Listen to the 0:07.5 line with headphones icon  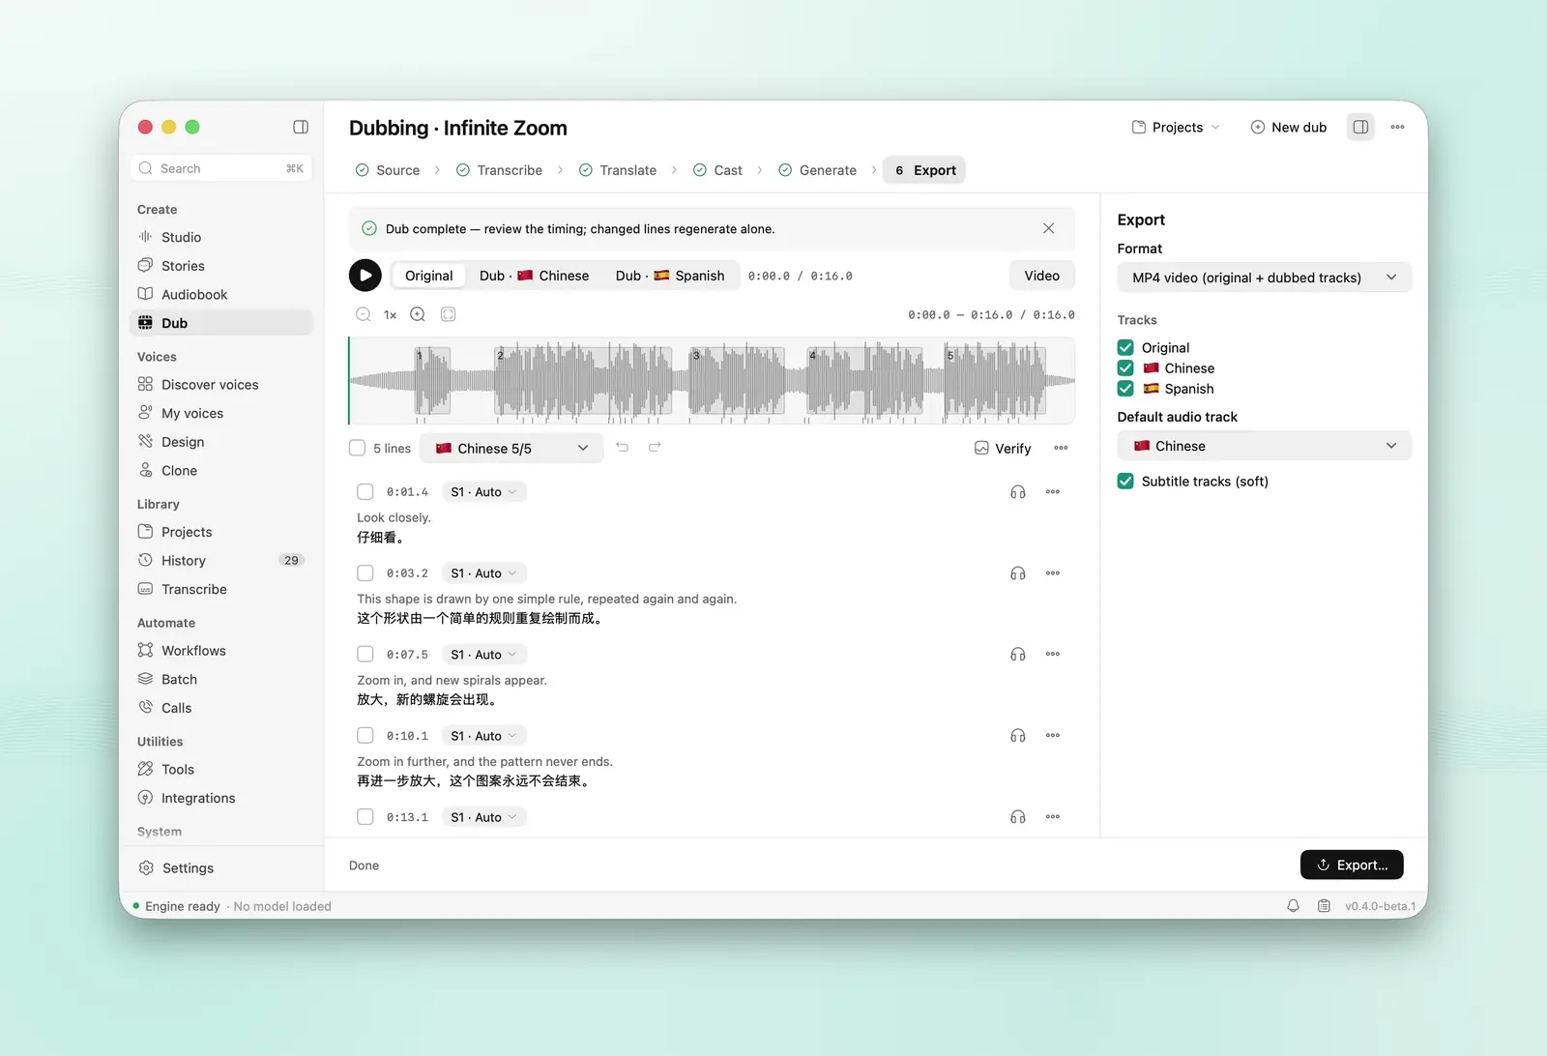[x=1017, y=655]
